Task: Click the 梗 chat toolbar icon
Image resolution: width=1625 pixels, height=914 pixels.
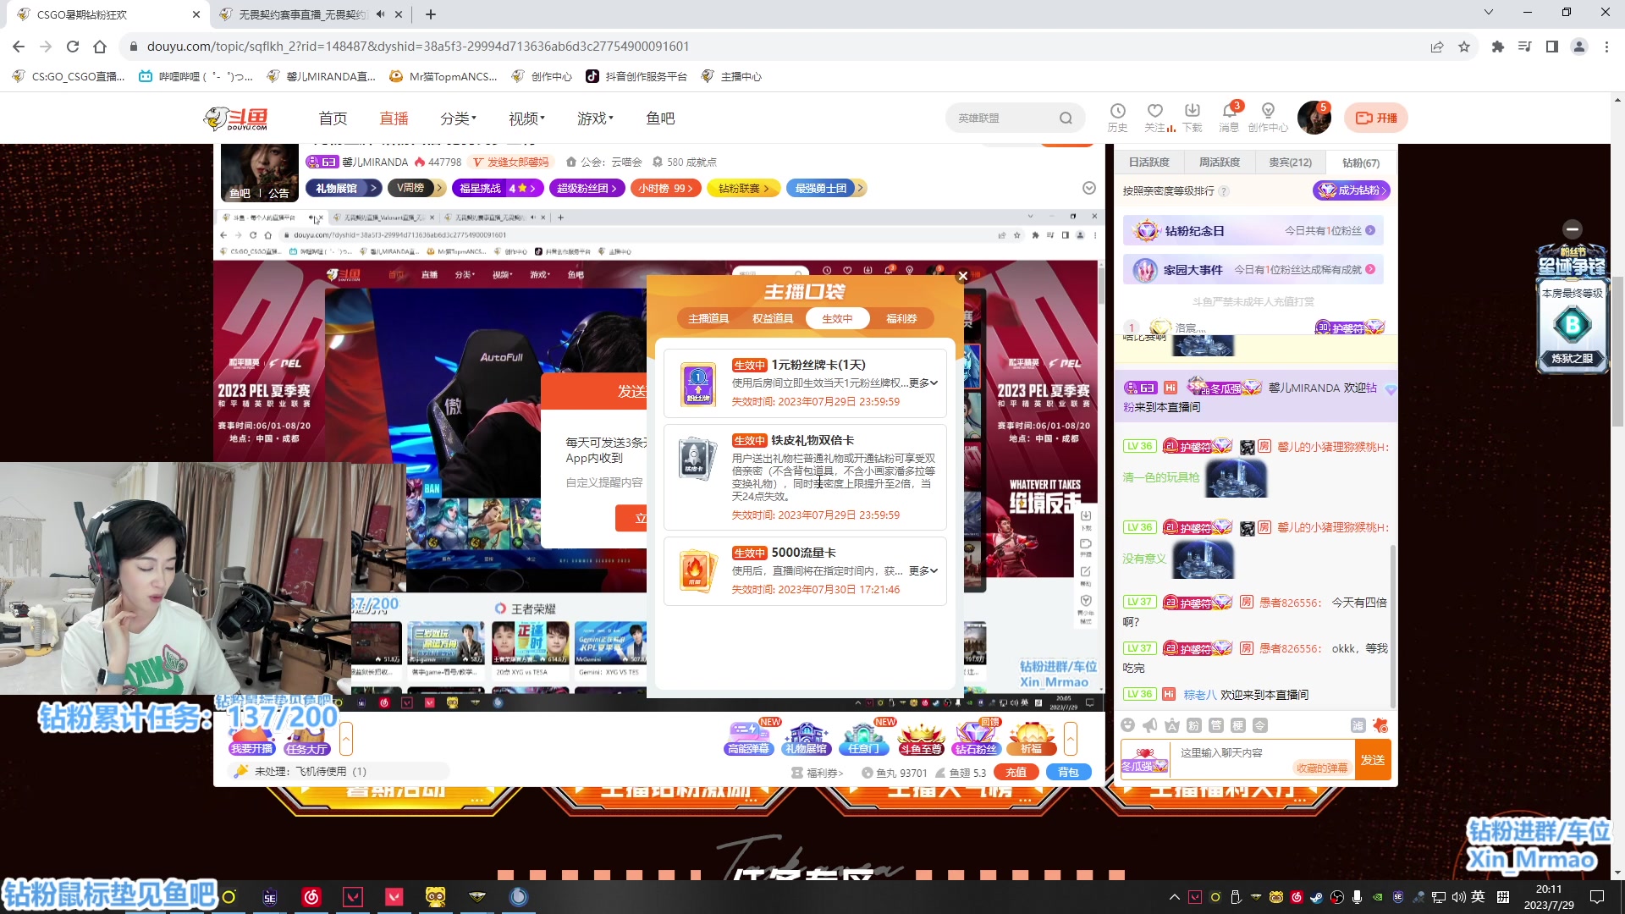Action: 1237,725
